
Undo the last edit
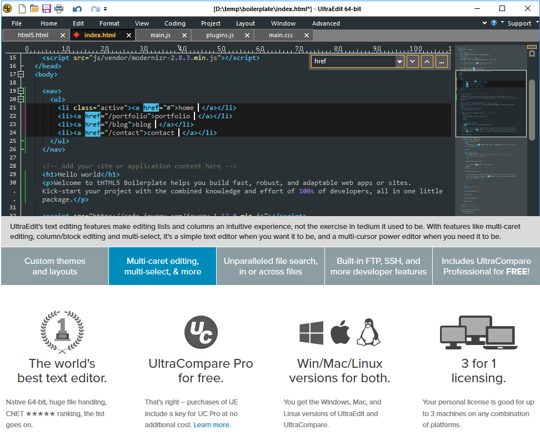tap(77, 8)
